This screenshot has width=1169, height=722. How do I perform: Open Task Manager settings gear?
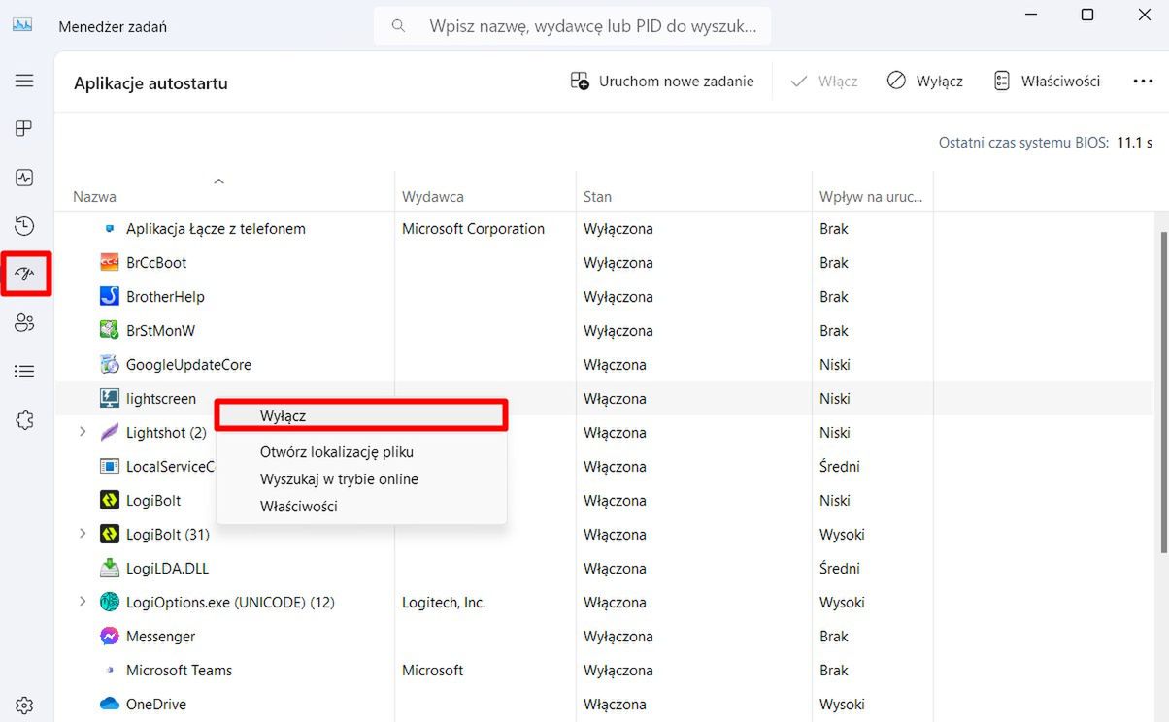click(x=24, y=705)
